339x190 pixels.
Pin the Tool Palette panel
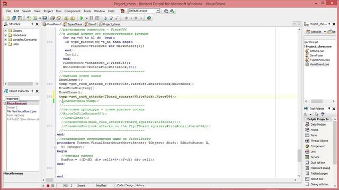pyautogui.click(x=329, y=108)
